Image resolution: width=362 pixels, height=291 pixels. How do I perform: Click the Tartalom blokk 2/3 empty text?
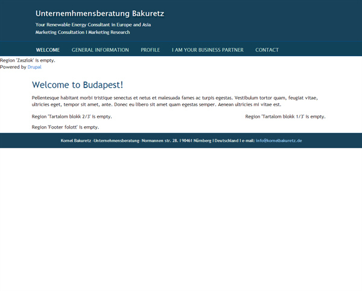[x=72, y=117]
